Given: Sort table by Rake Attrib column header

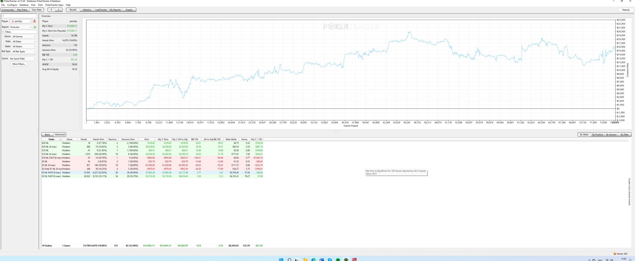Looking at the screenshot, I should pyautogui.click(x=231, y=139).
